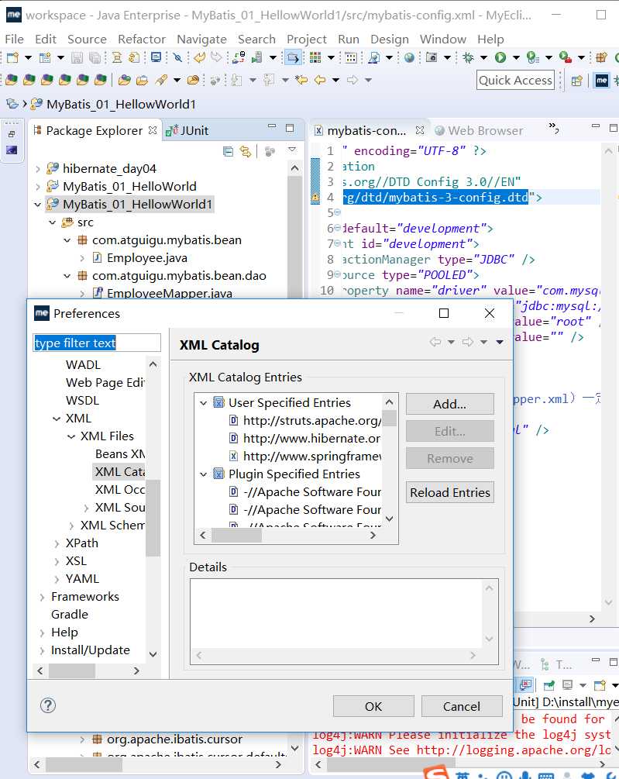Image resolution: width=619 pixels, height=779 pixels.
Task: Open the Run button dropdown arrow
Action: coord(516,57)
